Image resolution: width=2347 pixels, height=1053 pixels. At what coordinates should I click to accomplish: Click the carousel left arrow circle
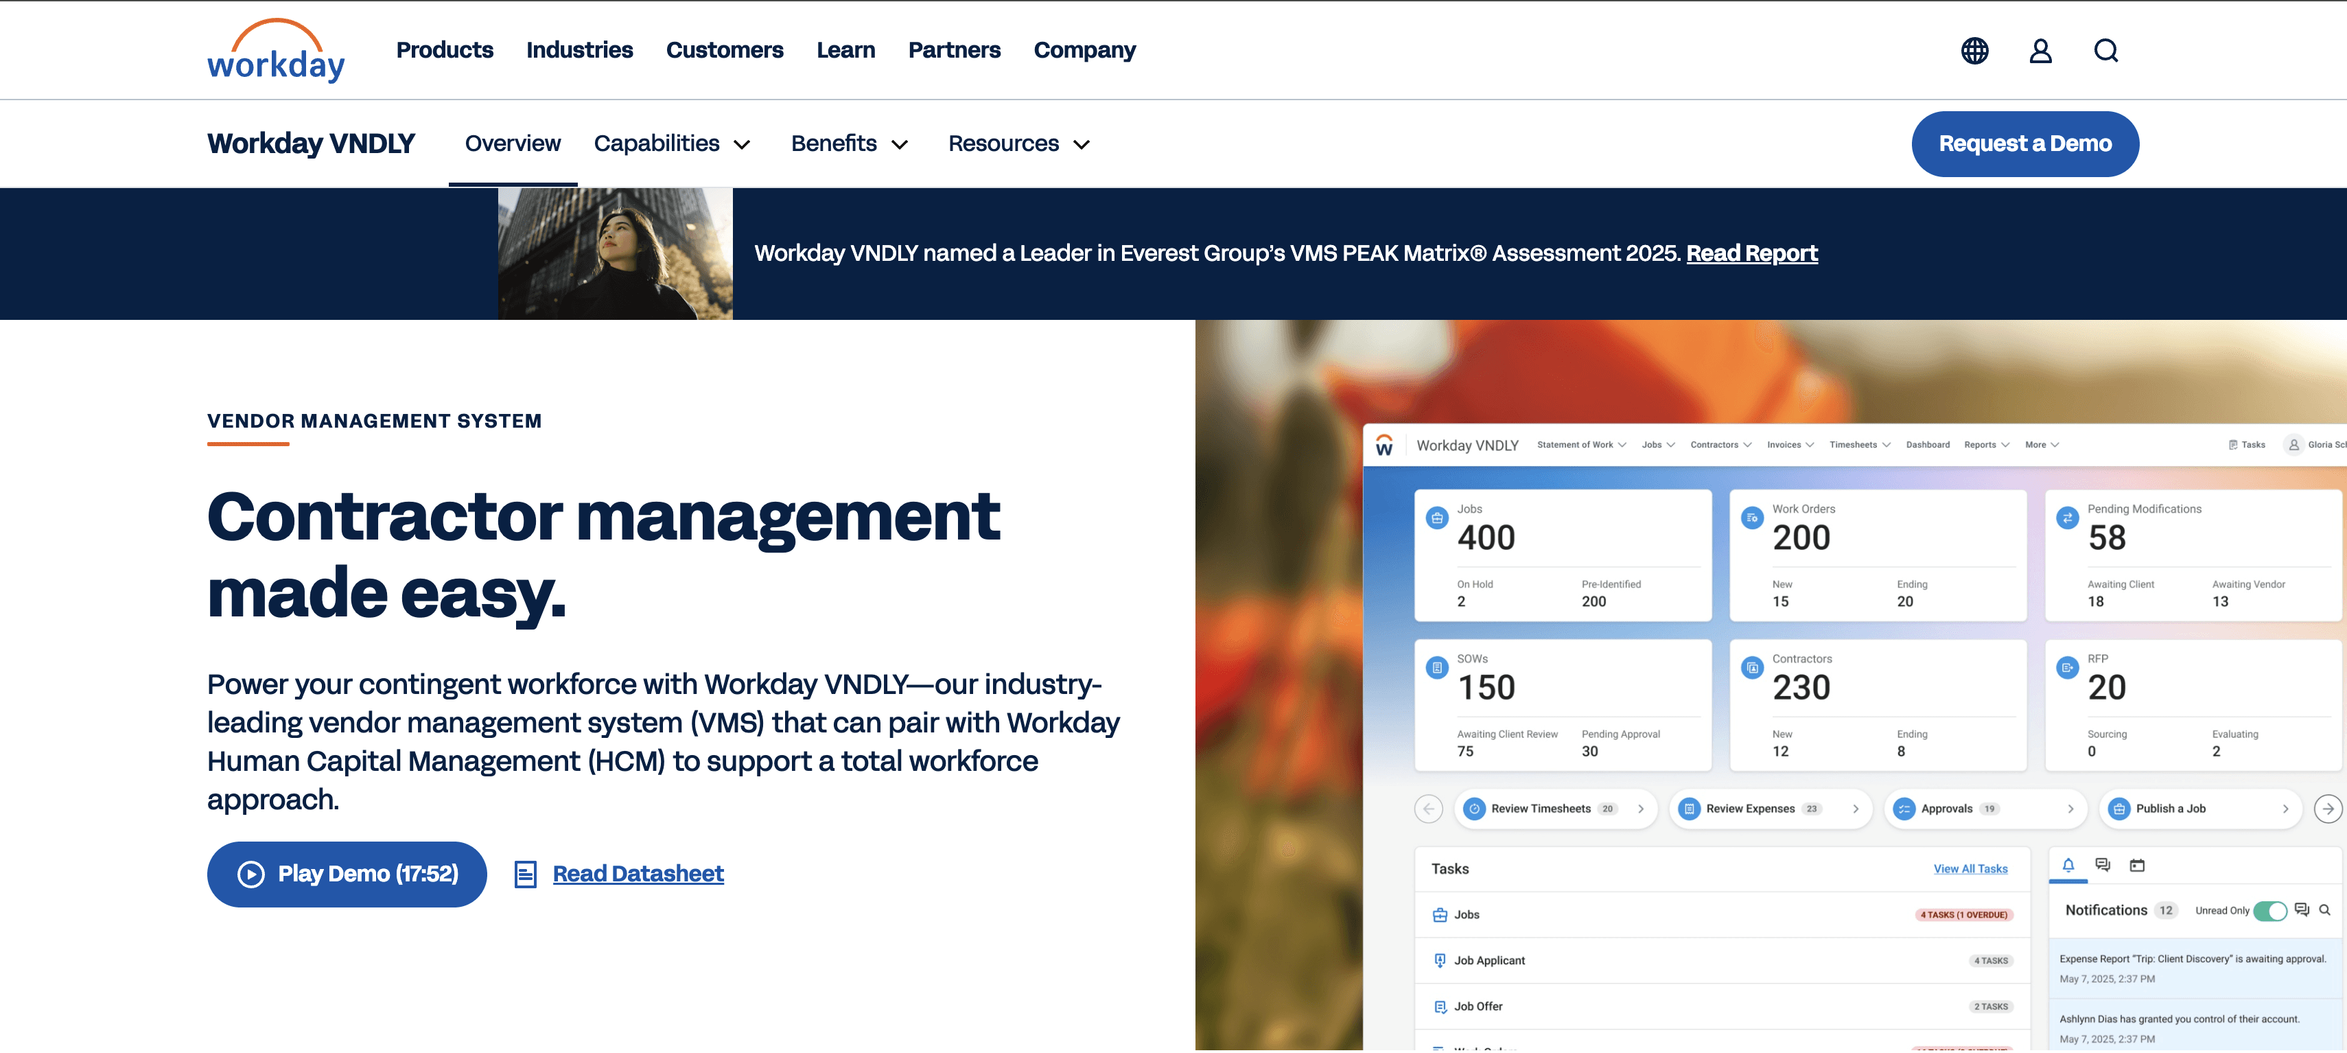tap(1427, 809)
